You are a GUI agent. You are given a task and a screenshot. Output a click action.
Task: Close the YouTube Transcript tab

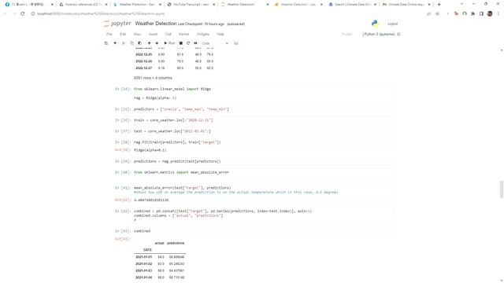213,5
